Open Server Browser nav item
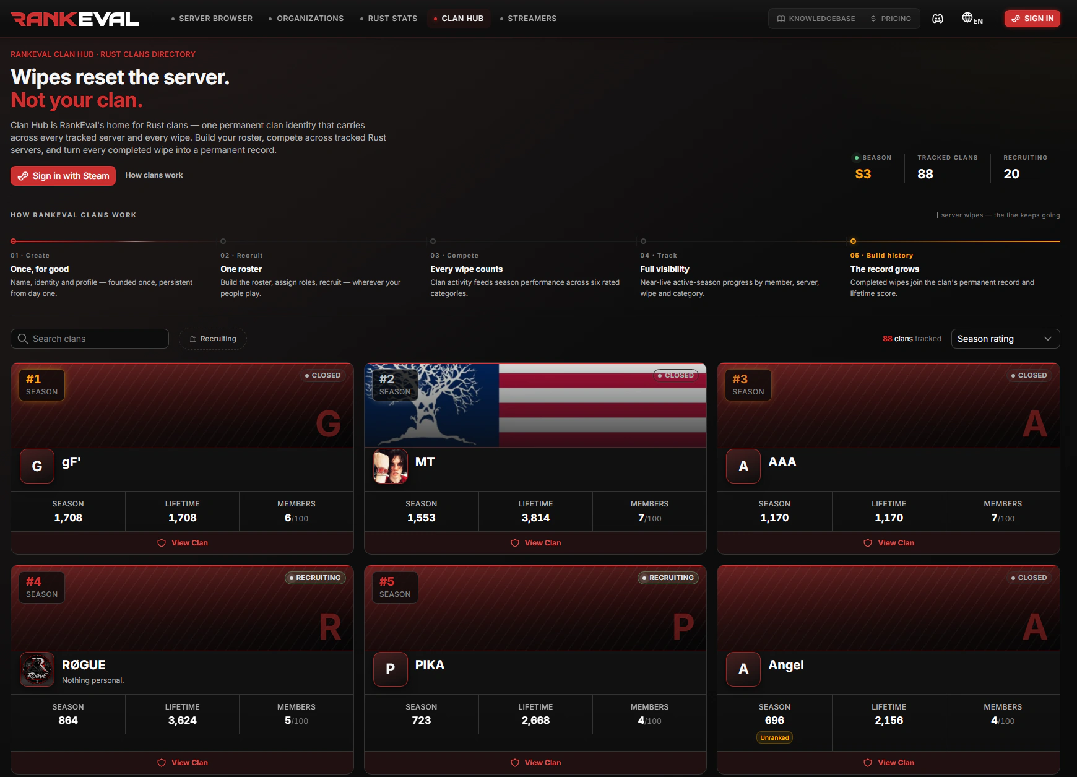Viewport: 1077px width, 777px height. (x=212, y=19)
